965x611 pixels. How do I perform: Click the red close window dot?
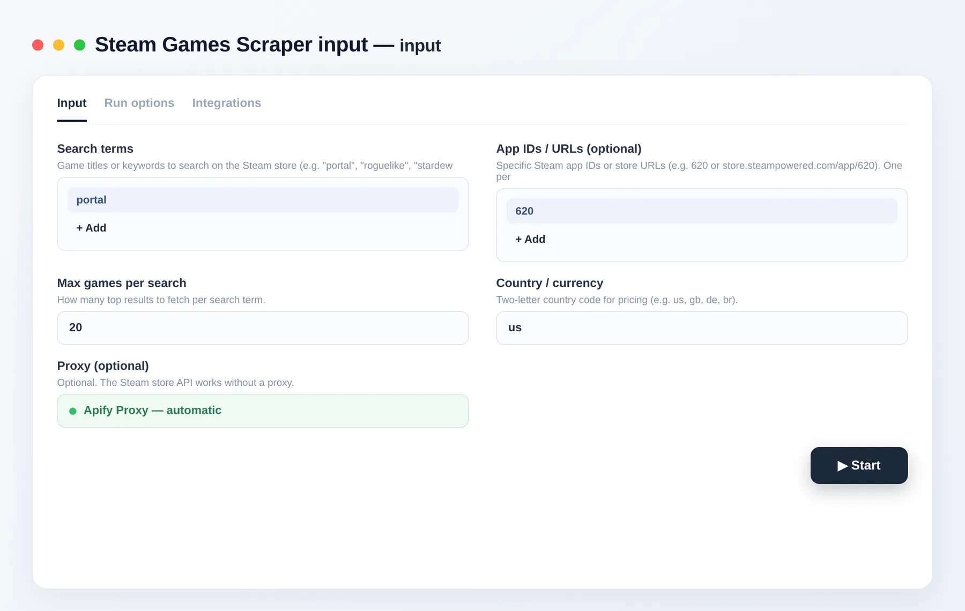coord(38,45)
